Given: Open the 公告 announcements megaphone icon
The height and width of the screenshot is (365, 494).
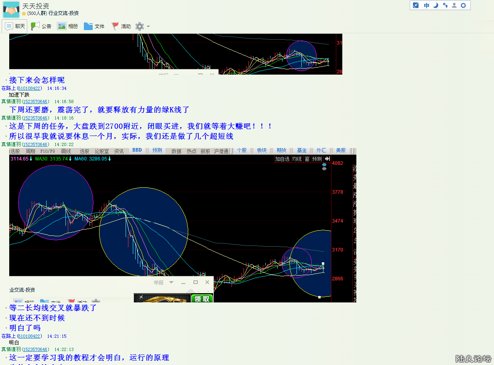Looking at the screenshot, I should (35, 26).
